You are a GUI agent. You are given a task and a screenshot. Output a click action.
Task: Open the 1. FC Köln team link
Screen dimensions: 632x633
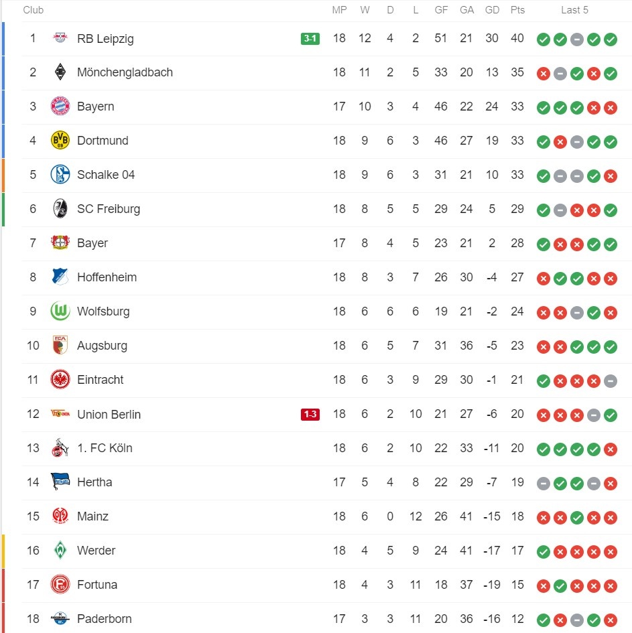click(105, 448)
